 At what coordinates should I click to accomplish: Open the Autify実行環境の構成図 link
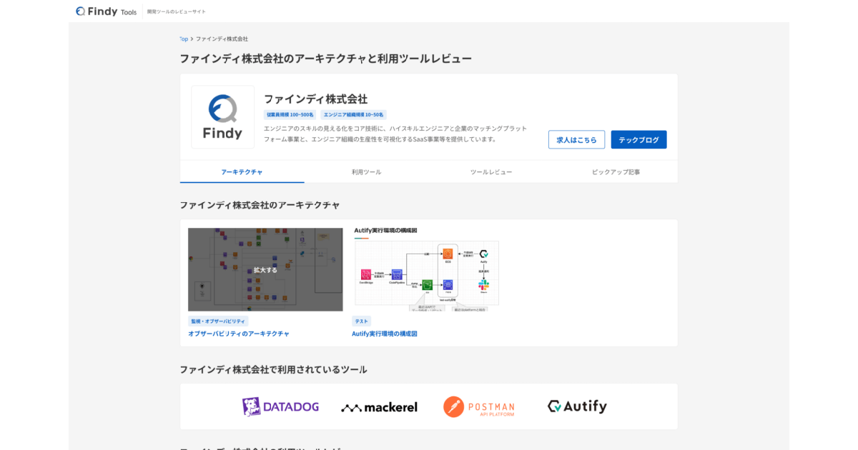point(385,333)
